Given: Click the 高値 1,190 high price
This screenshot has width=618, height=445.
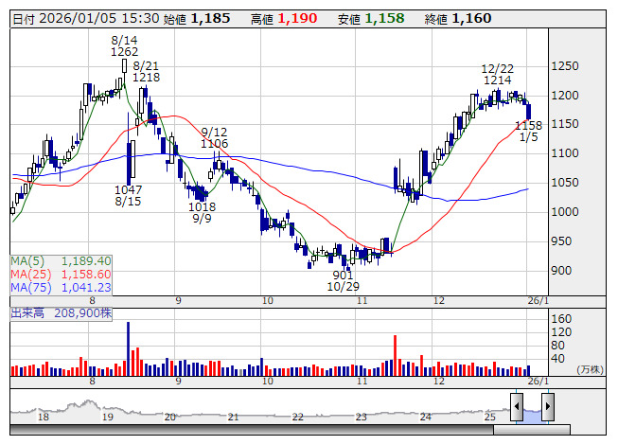Looking at the screenshot, I should pos(284,19).
